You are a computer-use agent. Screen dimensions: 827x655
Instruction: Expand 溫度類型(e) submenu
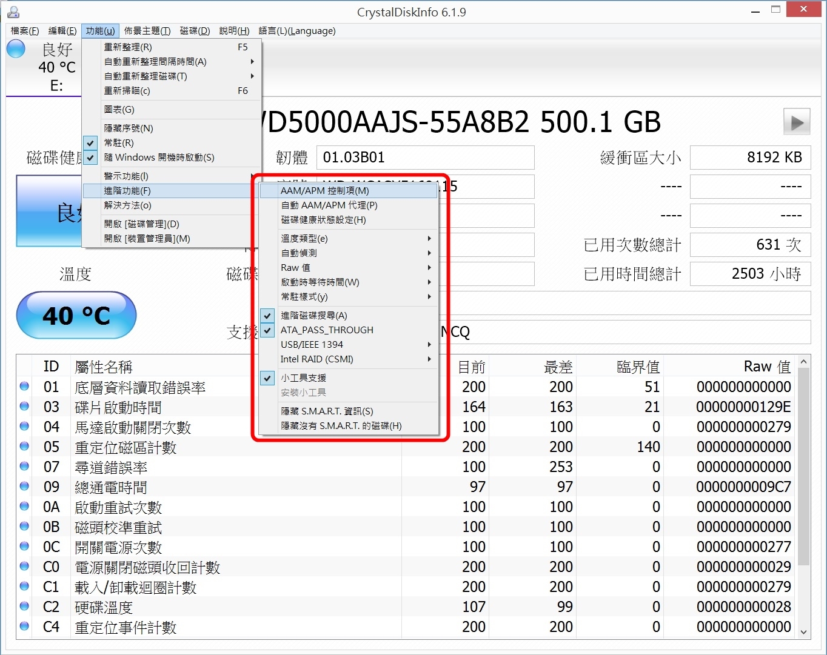click(349, 239)
